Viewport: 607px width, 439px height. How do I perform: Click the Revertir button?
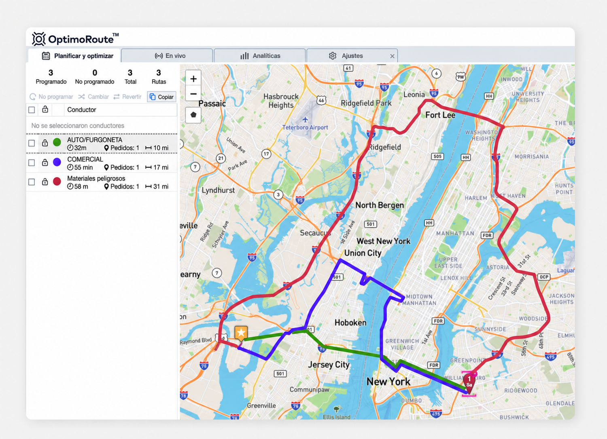(127, 97)
